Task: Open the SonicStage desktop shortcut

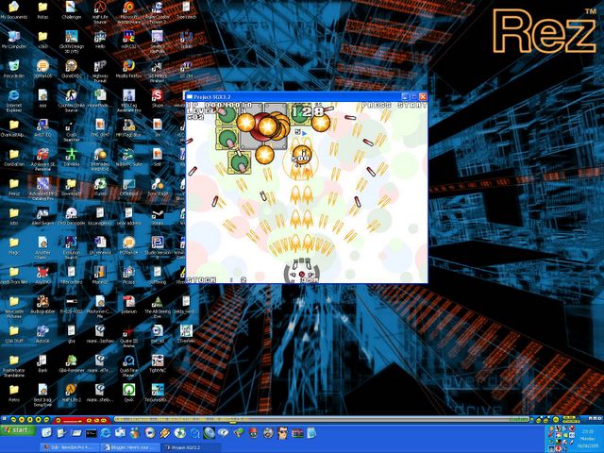Action: pos(158,187)
